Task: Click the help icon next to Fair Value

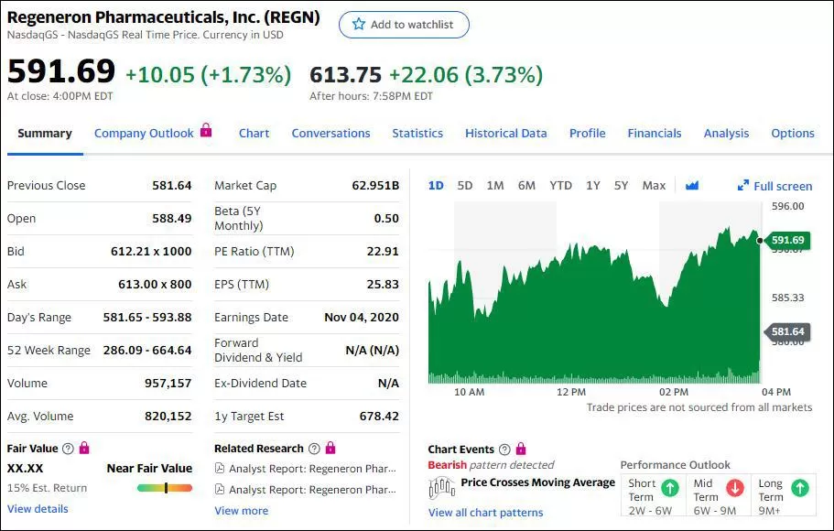Action: tap(68, 449)
